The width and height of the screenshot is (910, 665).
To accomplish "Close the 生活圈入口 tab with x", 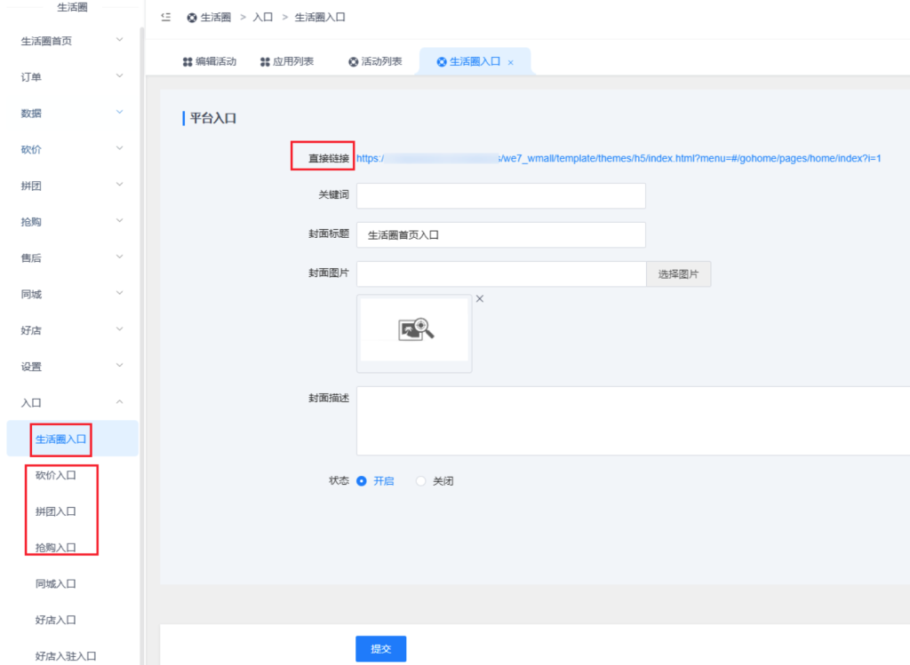I will 510,63.
